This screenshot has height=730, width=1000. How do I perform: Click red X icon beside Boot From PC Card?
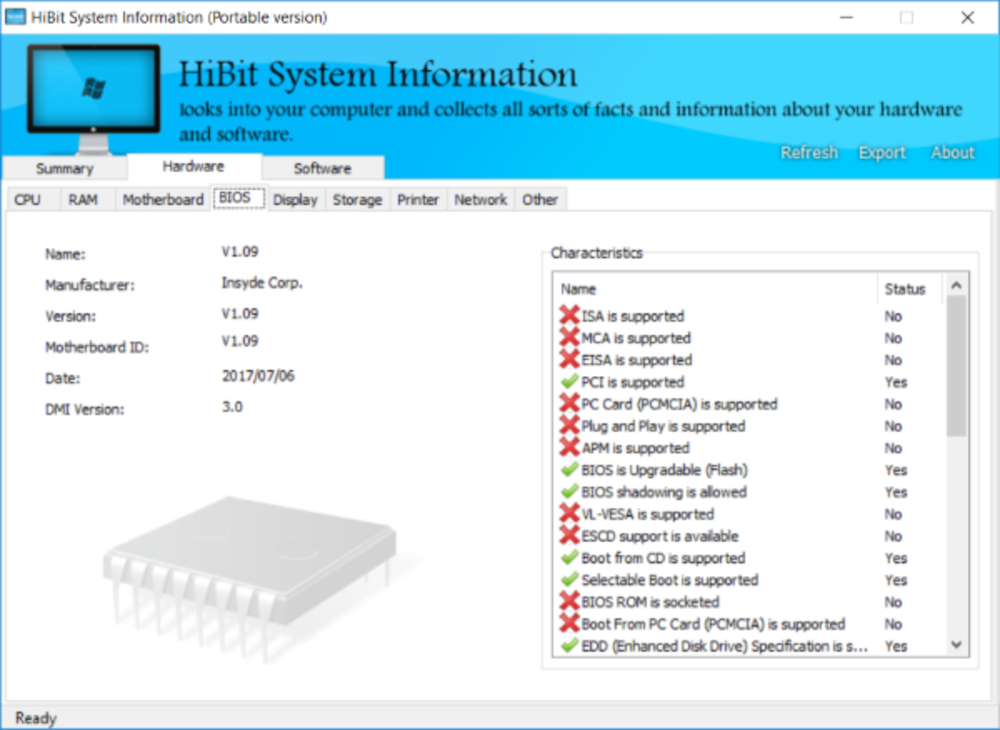click(569, 623)
